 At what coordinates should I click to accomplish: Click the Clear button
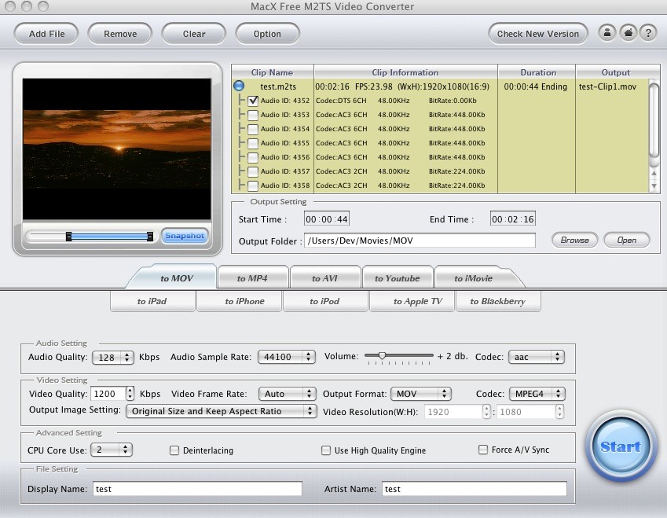[x=194, y=34]
